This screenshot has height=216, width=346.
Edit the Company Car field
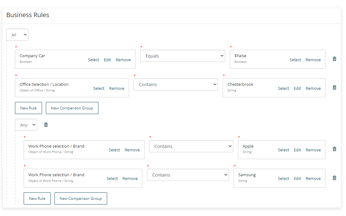coord(107,60)
